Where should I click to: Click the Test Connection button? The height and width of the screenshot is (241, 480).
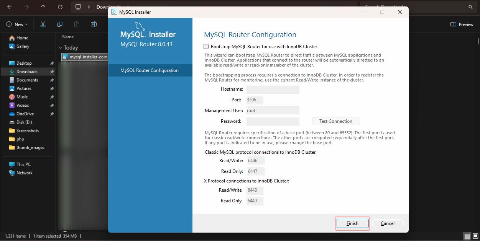pyautogui.click(x=336, y=121)
